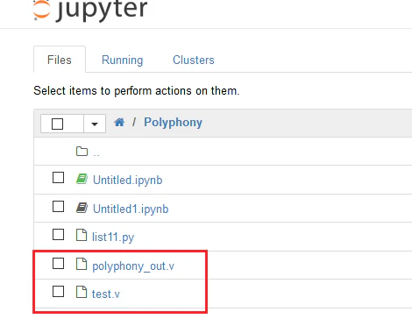The height and width of the screenshot is (326, 412).
Task: Click the file icon of list11.py
Action: 82,235
